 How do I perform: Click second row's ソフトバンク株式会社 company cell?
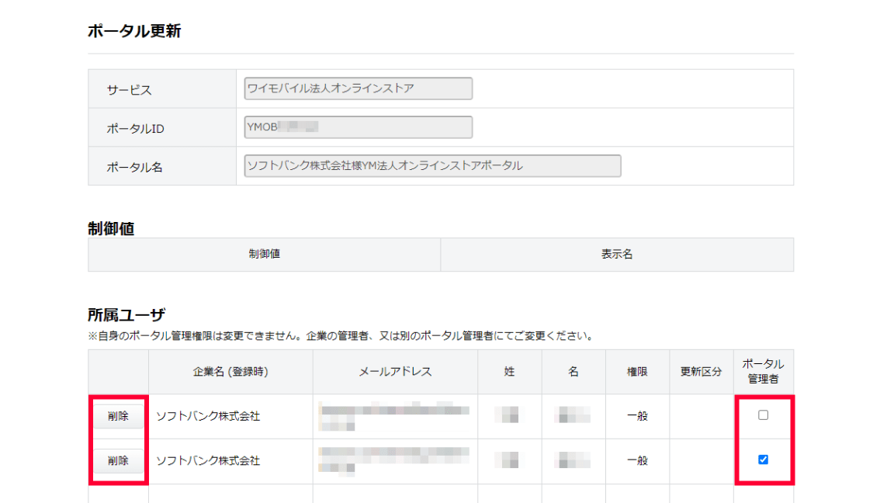[x=208, y=461]
